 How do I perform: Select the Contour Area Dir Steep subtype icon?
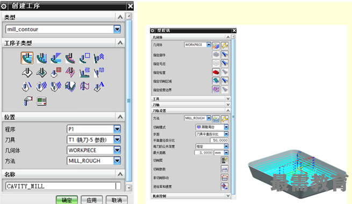[x=99, y=73]
